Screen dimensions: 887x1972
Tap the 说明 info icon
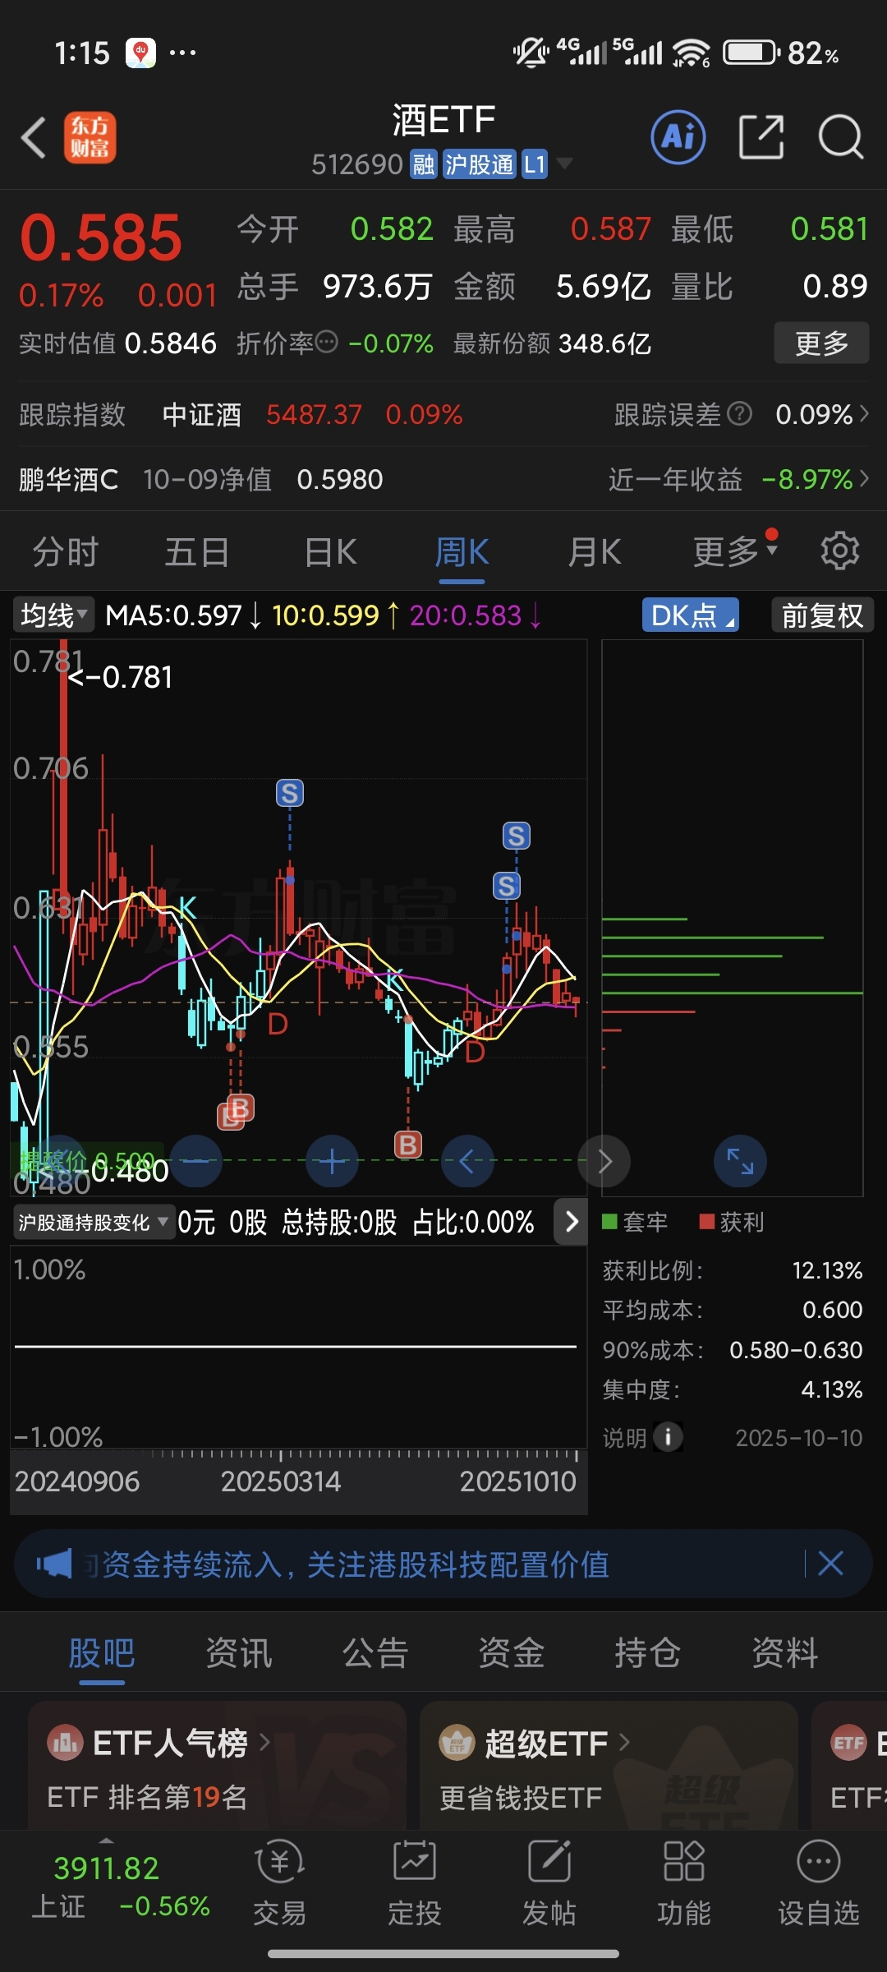pyautogui.click(x=668, y=1437)
